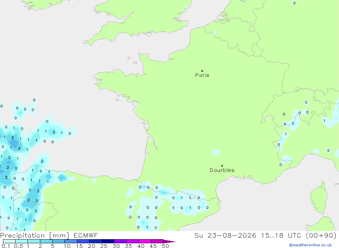Open the weatheronline.co.uk copyright link
This screenshot has height=248, width=339.
(311, 245)
